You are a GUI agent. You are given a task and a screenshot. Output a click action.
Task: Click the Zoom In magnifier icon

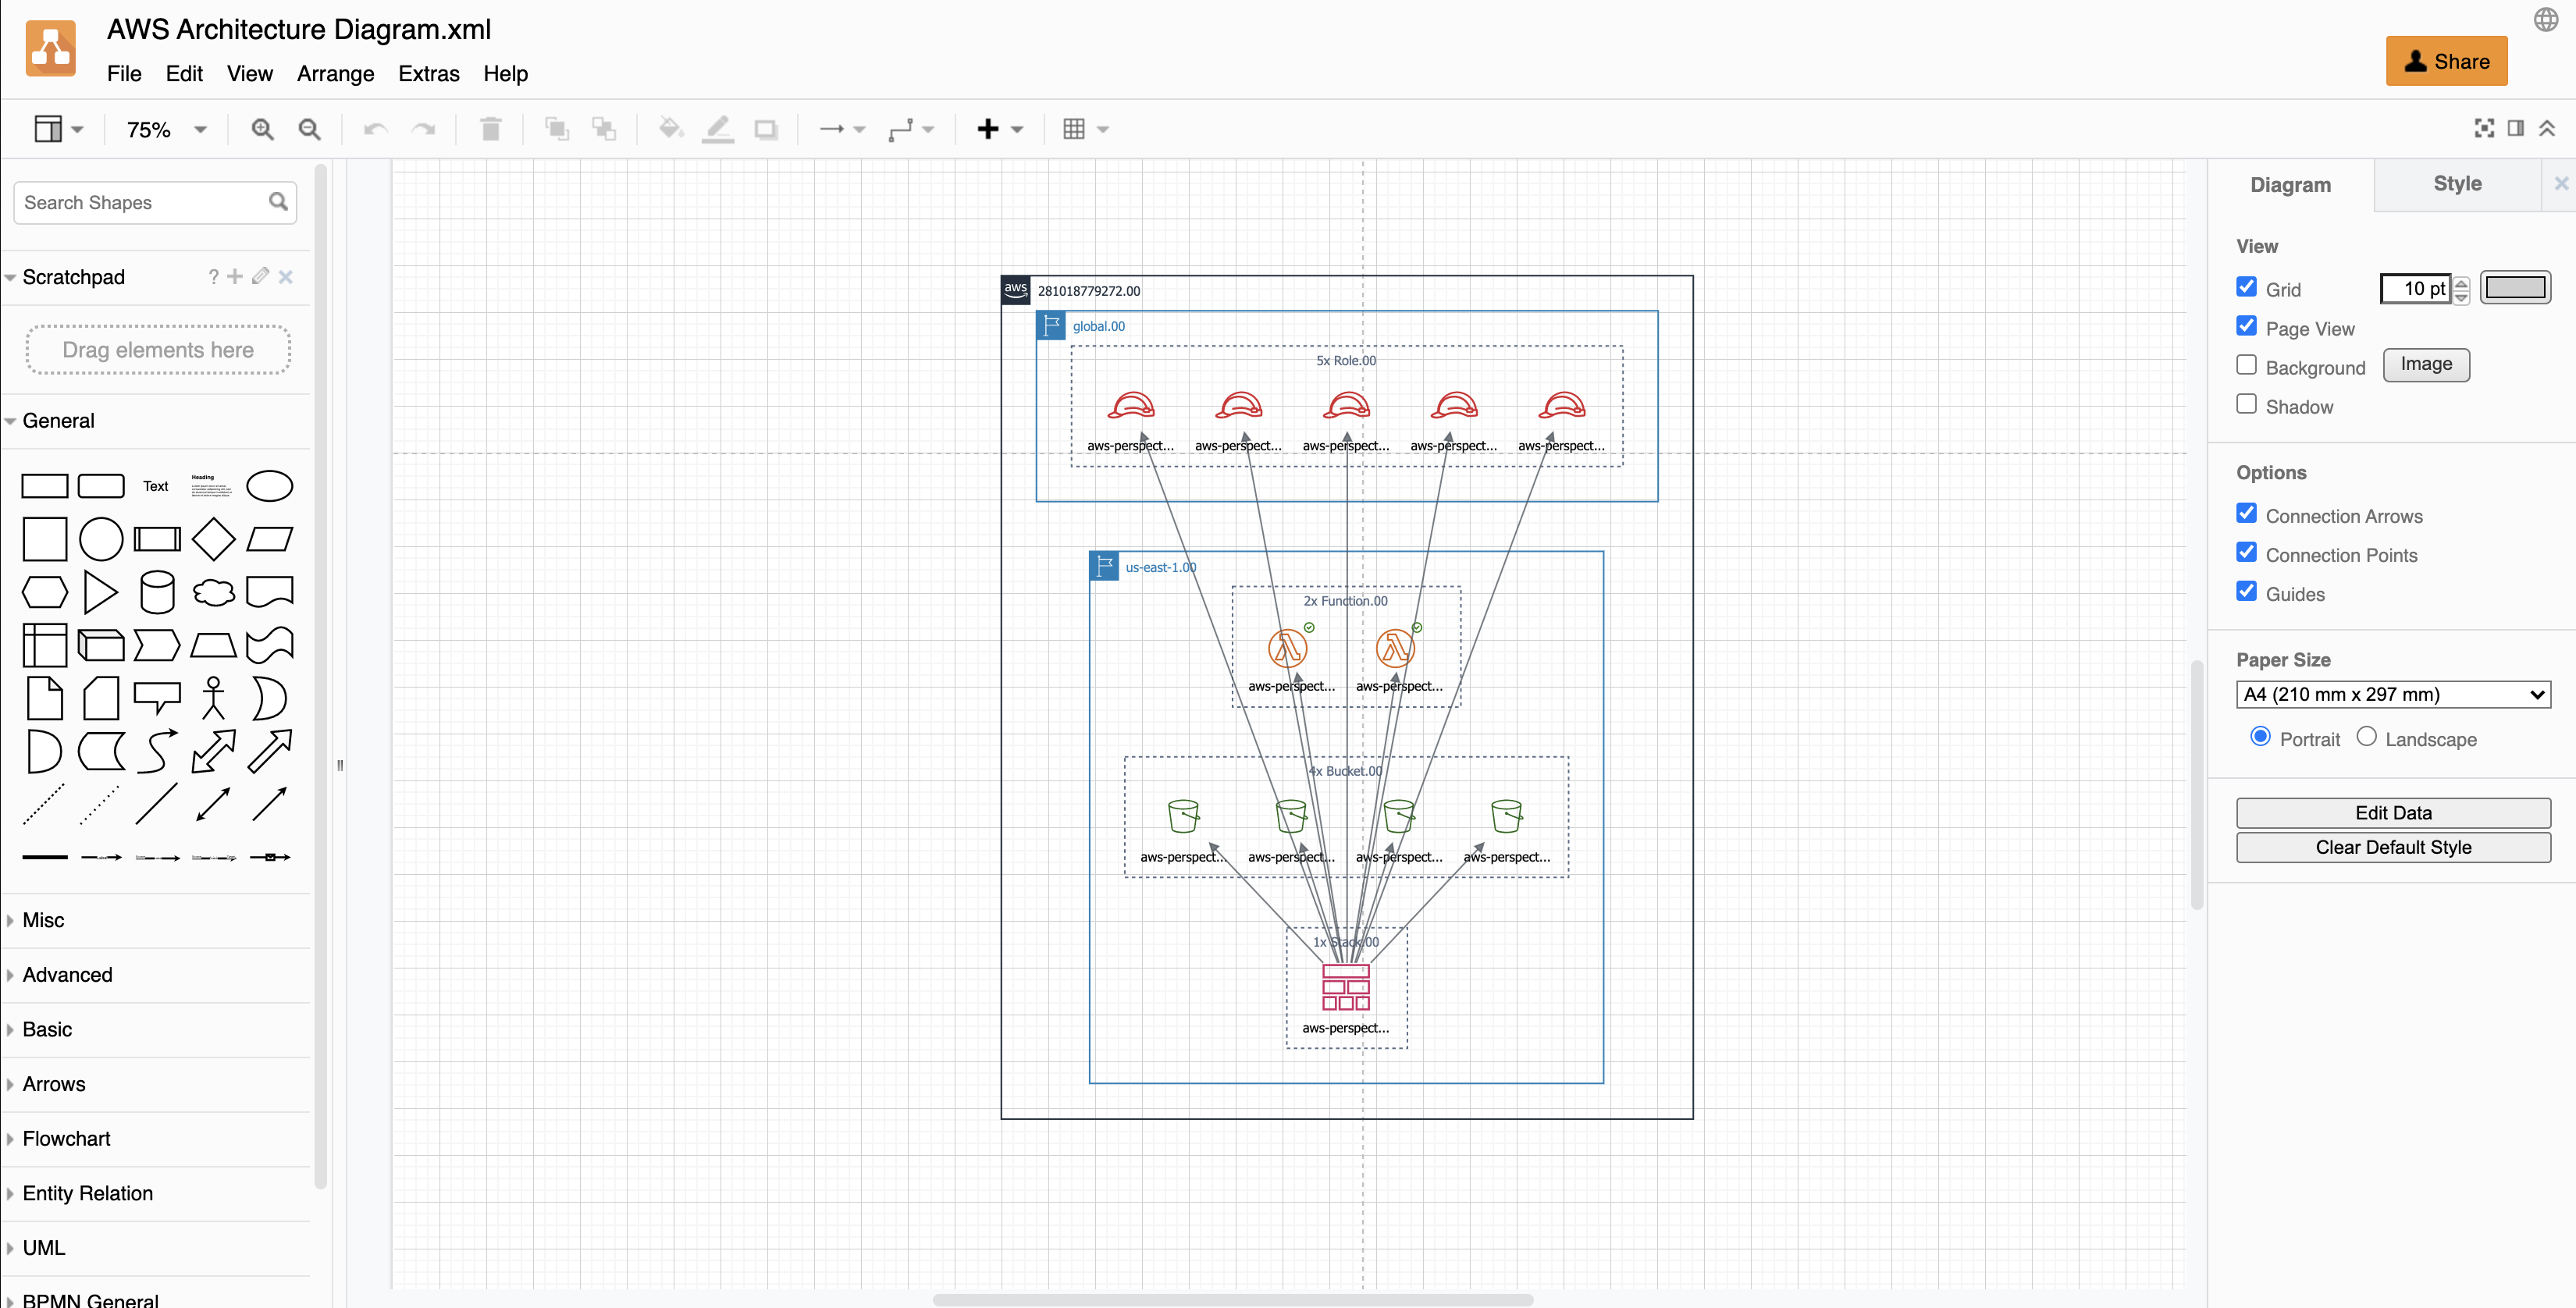pyautogui.click(x=262, y=128)
